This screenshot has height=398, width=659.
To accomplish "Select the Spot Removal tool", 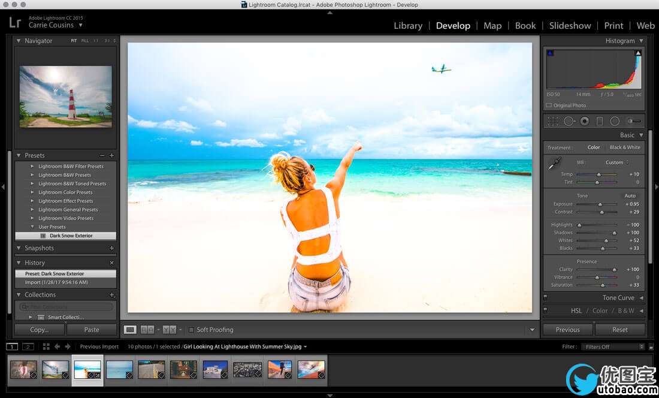I will pos(569,121).
